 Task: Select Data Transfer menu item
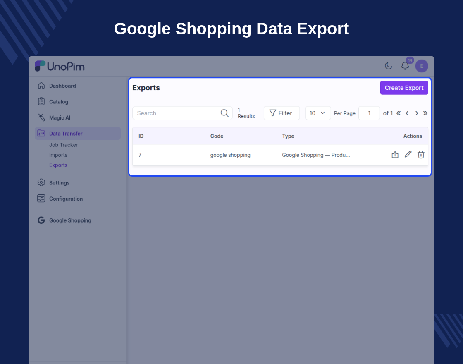78,134
